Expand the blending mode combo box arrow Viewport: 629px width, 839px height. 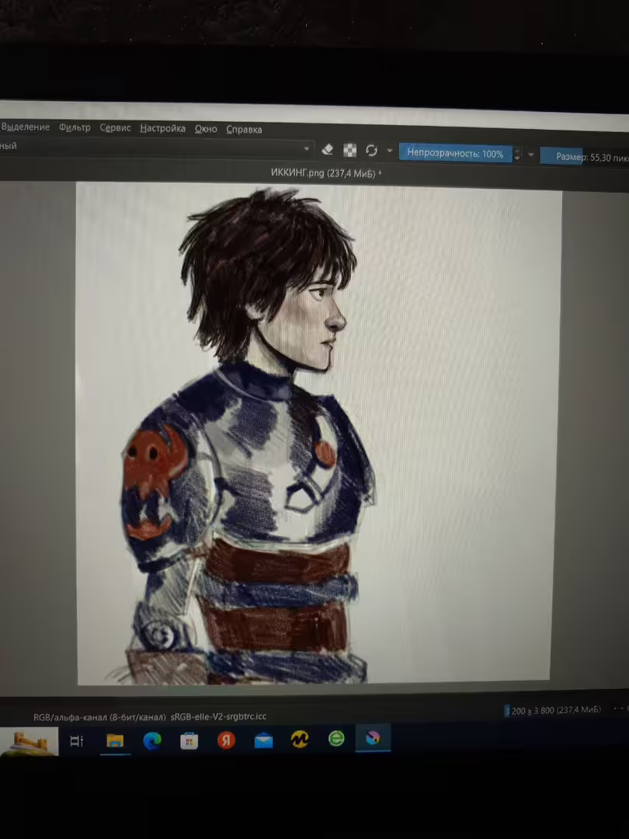tap(307, 148)
